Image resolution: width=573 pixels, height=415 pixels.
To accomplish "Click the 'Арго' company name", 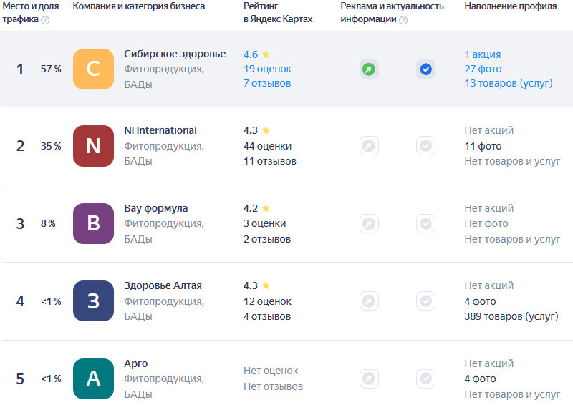I will (x=136, y=363).
